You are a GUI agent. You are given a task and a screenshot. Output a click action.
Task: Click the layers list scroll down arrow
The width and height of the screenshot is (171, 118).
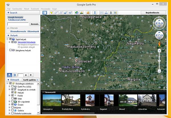click(x=38, y=113)
